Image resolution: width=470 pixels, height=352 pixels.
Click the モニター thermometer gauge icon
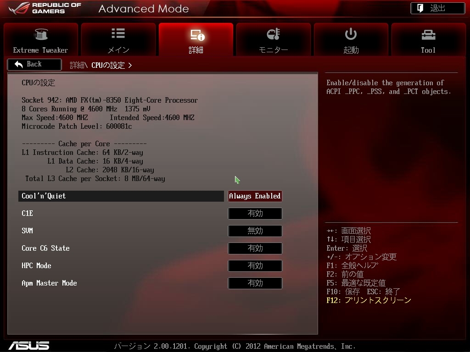coord(273,34)
